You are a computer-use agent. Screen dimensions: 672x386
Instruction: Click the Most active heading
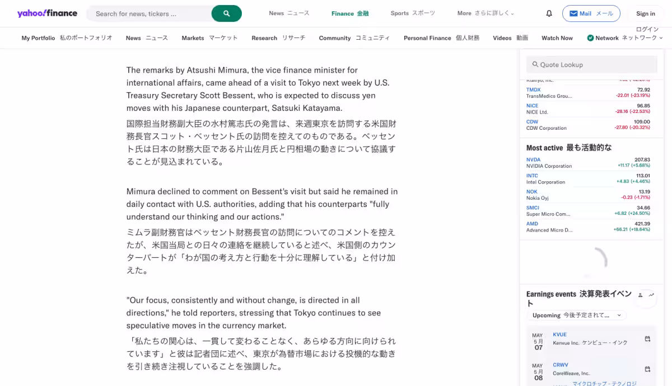569,148
